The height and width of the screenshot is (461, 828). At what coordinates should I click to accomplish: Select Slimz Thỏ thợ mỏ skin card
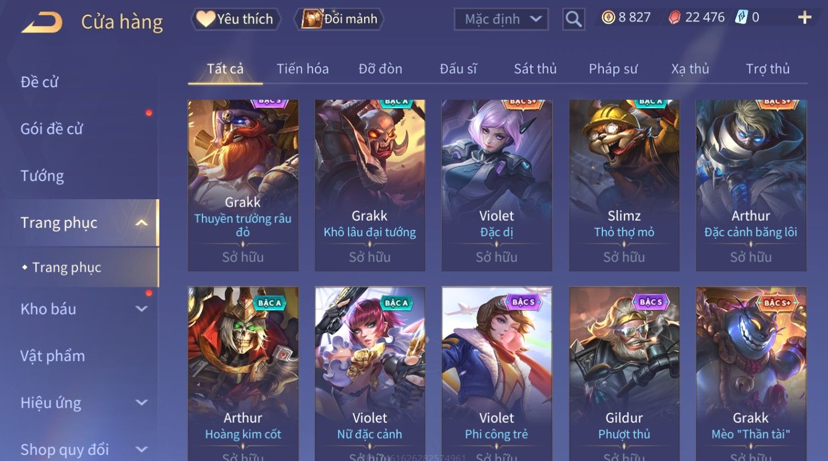point(624,185)
